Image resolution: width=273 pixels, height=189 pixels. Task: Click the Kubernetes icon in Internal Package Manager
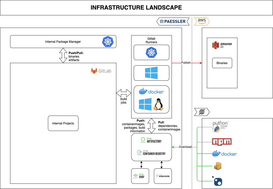(x=108, y=42)
